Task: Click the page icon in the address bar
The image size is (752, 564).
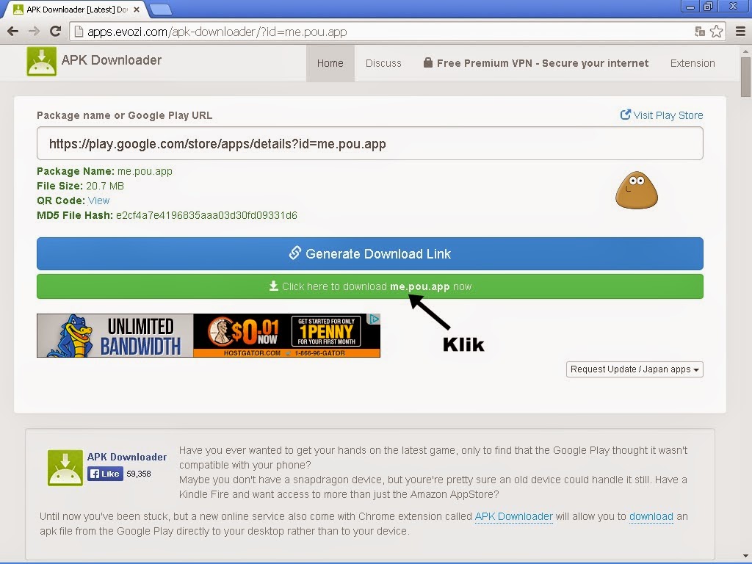Action: (79, 32)
